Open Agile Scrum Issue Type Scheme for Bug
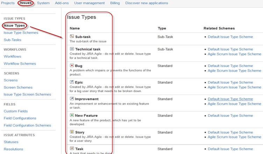The height and width of the screenshot is (154, 263). coord(234,71)
